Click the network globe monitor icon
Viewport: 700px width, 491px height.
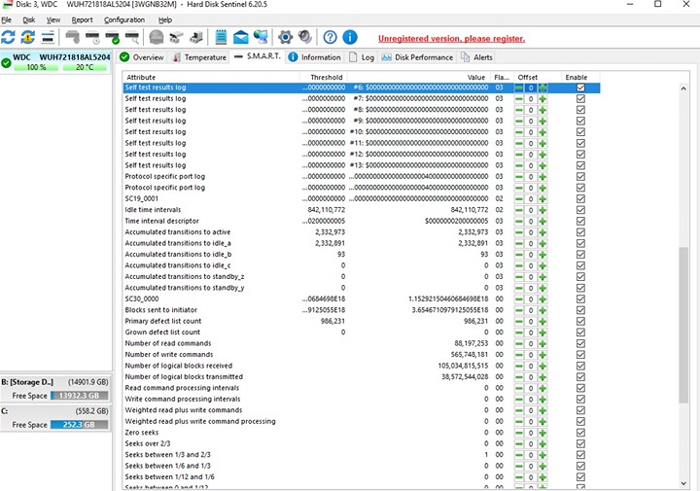click(261, 37)
